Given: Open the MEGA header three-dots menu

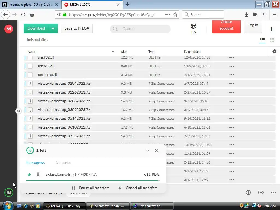Looking at the screenshot, I should point(271,29).
